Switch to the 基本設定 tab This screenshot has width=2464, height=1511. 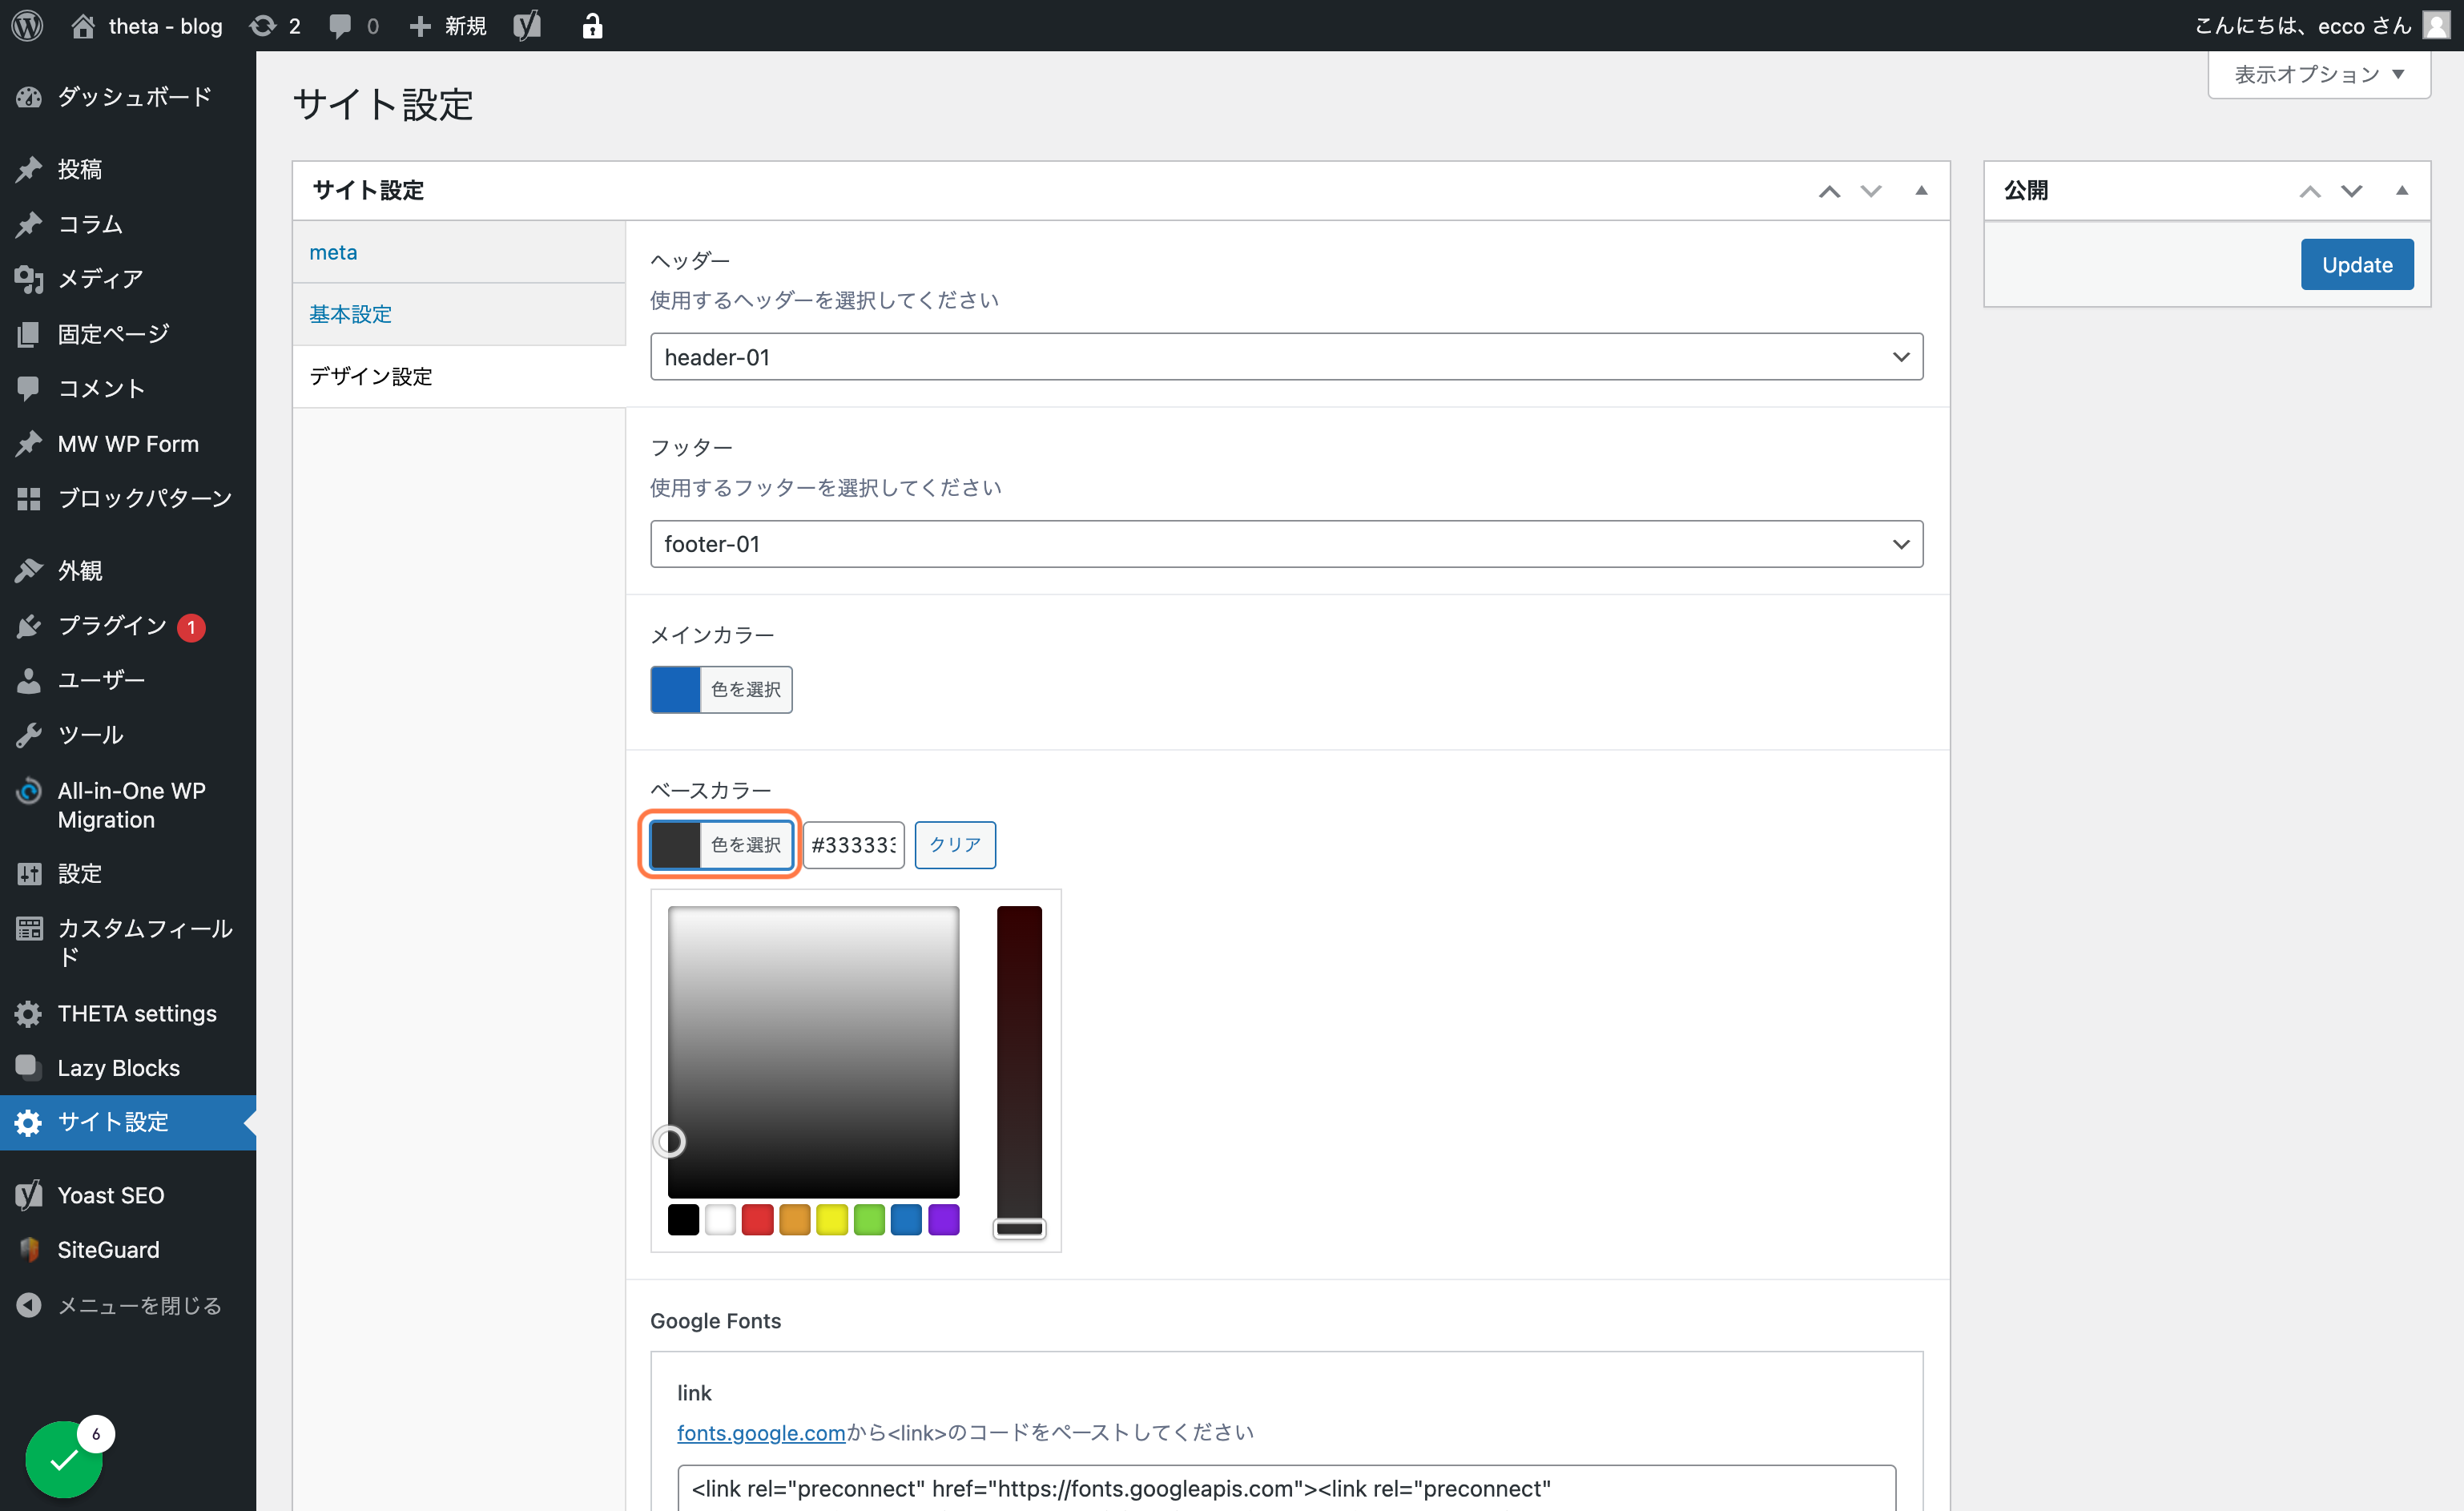(x=459, y=314)
